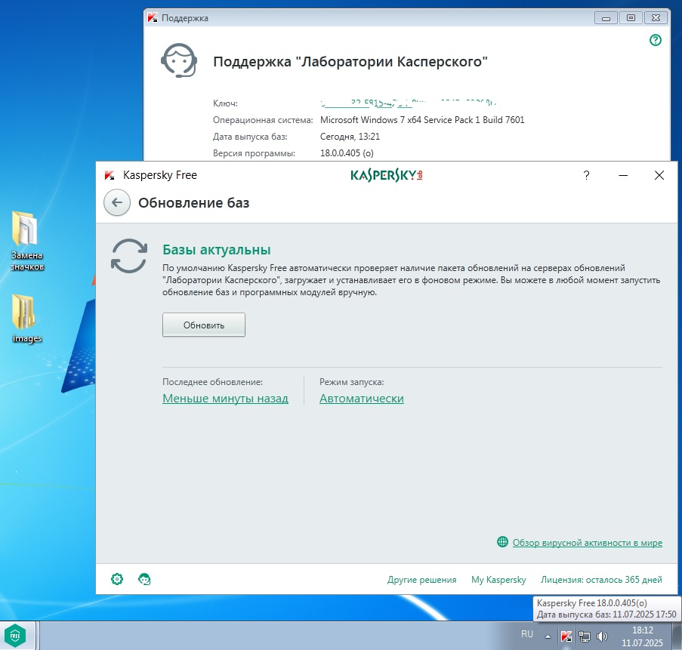Open the volume speaker tray icon
The image size is (682, 650).
click(602, 636)
